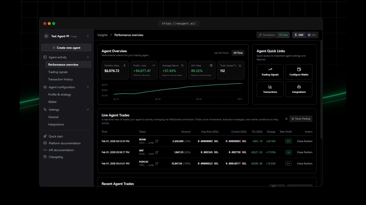Screen dimensions: 366x205
Task: Click the Time column header
Action: (104, 132)
